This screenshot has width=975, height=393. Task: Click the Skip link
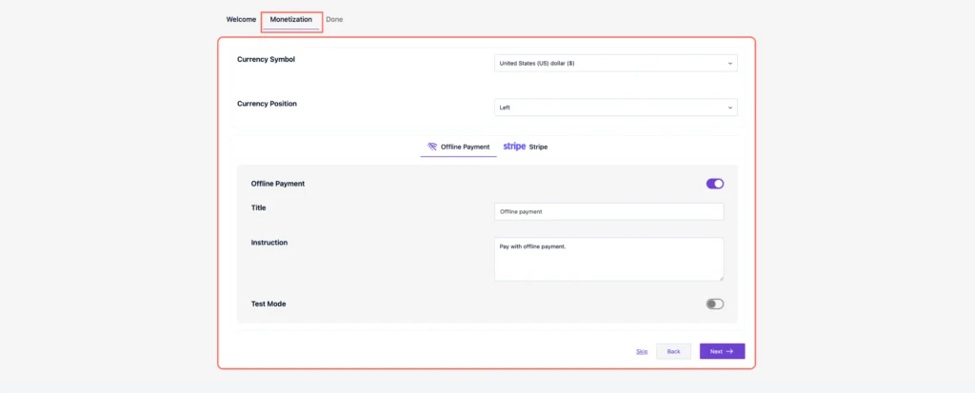click(642, 351)
